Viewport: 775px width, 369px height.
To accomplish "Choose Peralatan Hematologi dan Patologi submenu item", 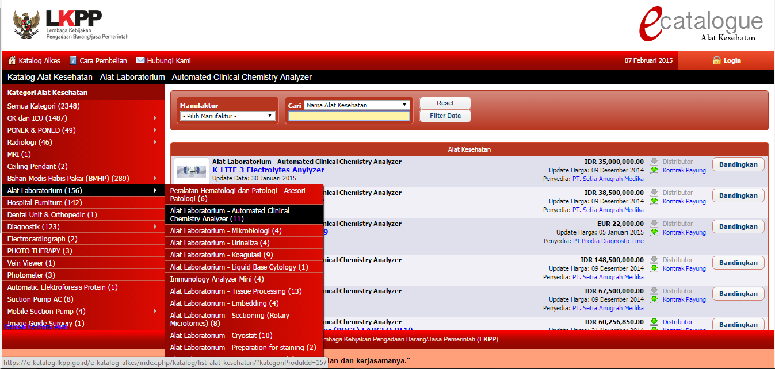I will click(x=245, y=195).
